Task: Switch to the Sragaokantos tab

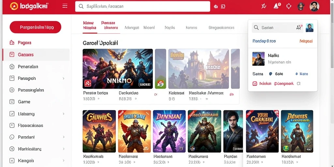Action: click(221, 27)
